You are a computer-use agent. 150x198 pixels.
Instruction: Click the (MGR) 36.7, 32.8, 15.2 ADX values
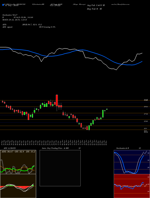click(x=32, y=25)
